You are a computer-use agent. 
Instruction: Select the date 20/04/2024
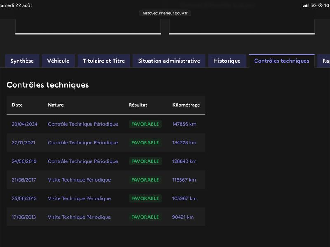tap(24, 124)
